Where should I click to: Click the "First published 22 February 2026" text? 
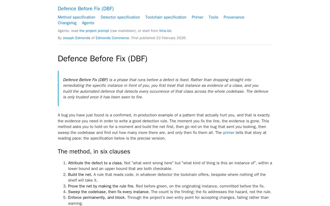click(158, 38)
